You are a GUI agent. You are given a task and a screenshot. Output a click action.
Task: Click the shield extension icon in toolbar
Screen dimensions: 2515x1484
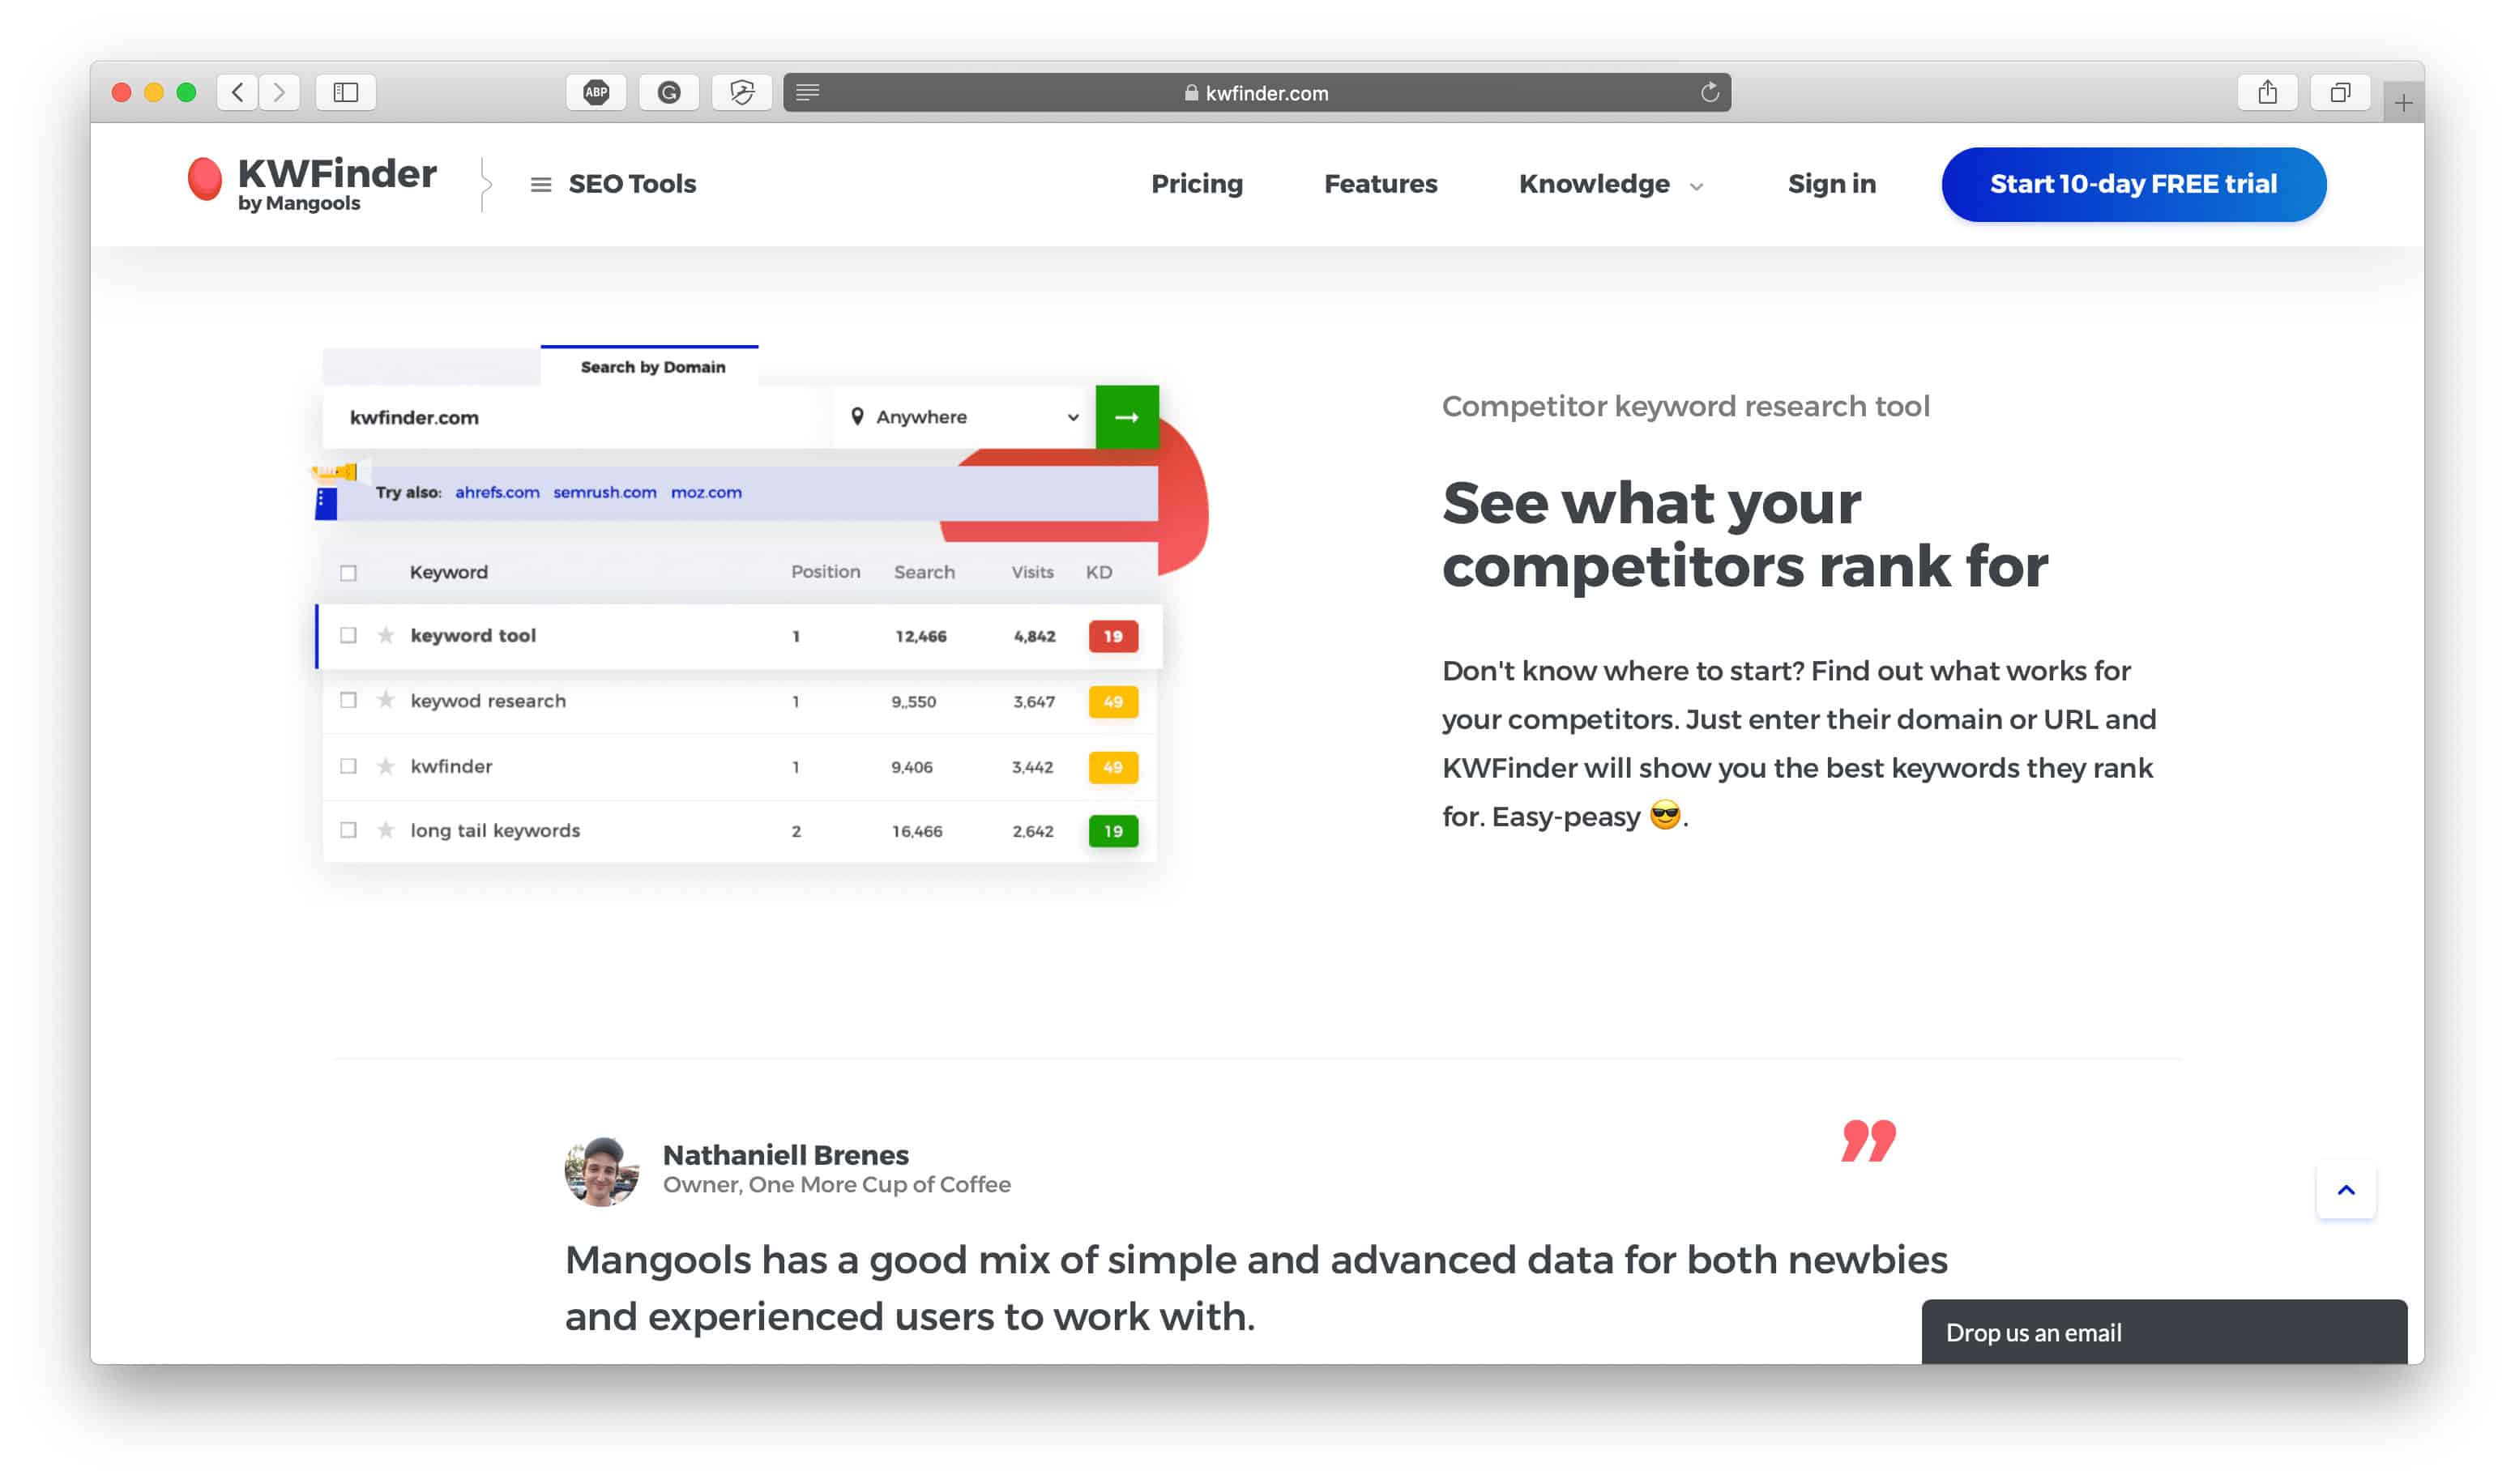pos(742,92)
